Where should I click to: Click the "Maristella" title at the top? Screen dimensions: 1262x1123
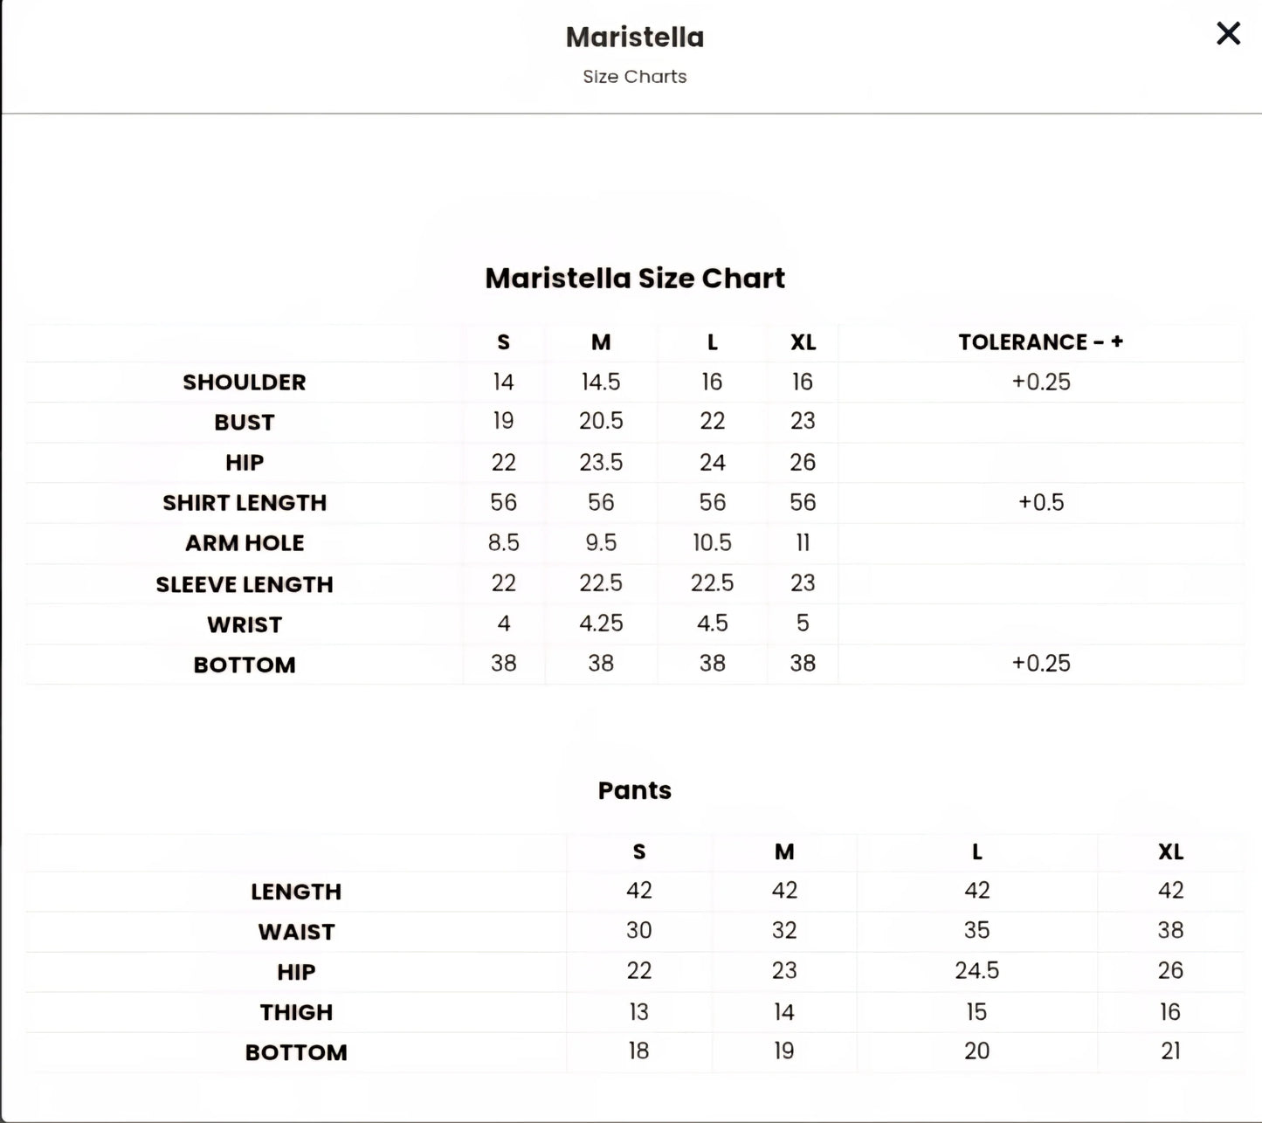[x=635, y=37]
